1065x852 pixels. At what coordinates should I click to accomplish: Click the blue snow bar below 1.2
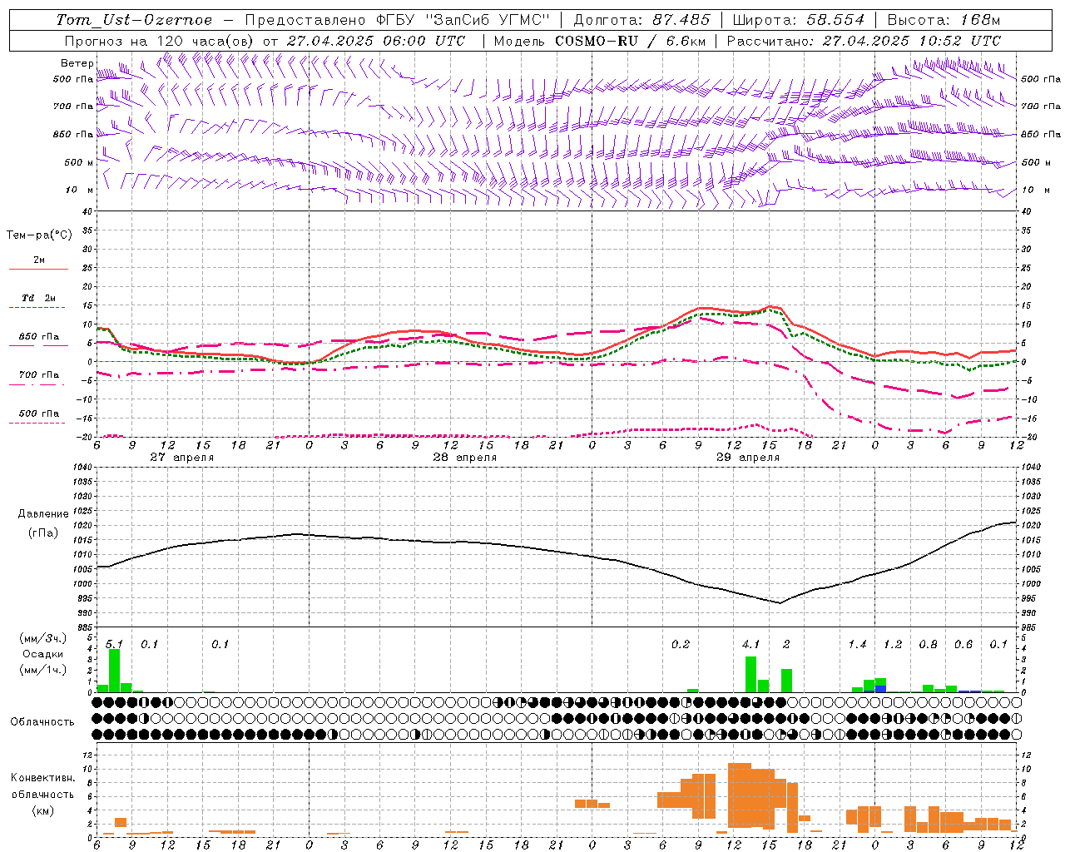[880, 689]
